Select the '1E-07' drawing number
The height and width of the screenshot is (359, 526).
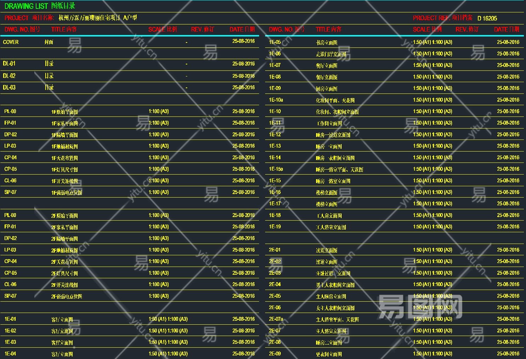pos(275,65)
